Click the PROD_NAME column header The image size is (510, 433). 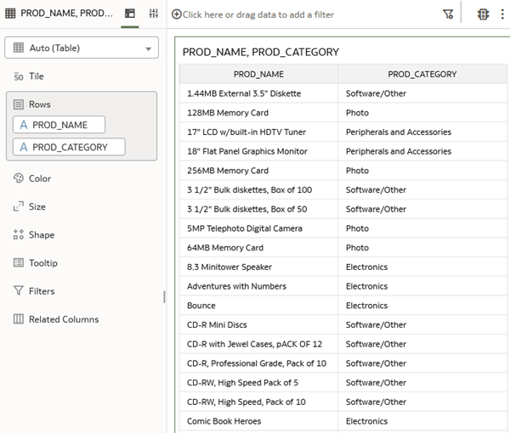coord(258,74)
